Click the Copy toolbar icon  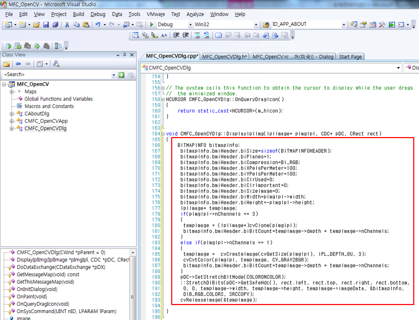tap(76, 25)
